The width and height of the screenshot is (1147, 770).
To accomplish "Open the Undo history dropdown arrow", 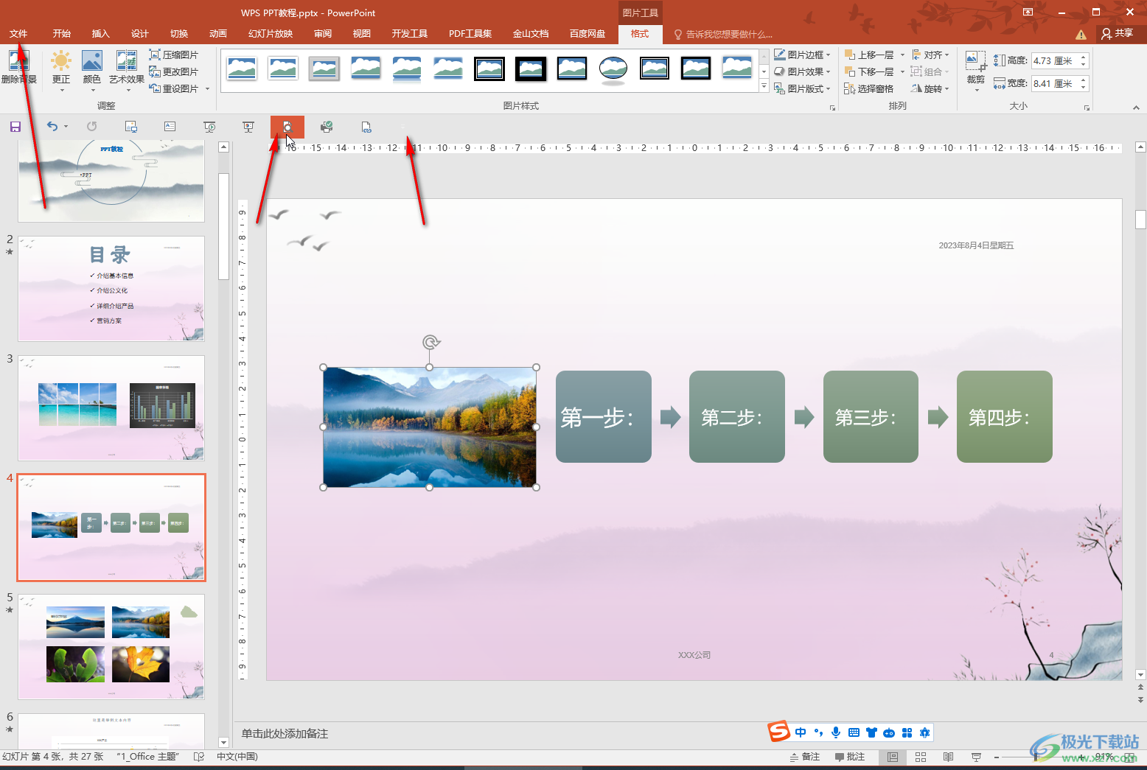I will point(66,127).
